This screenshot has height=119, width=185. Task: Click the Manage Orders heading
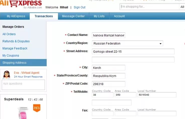pyautogui.click(x=13, y=27)
